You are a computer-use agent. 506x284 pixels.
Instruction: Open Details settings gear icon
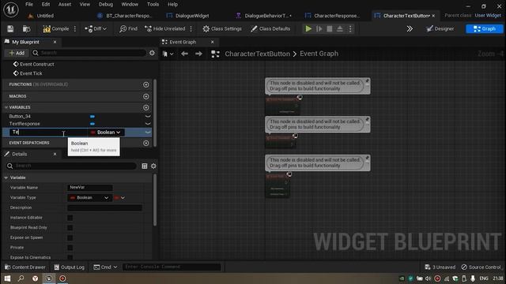(x=153, y=166)
